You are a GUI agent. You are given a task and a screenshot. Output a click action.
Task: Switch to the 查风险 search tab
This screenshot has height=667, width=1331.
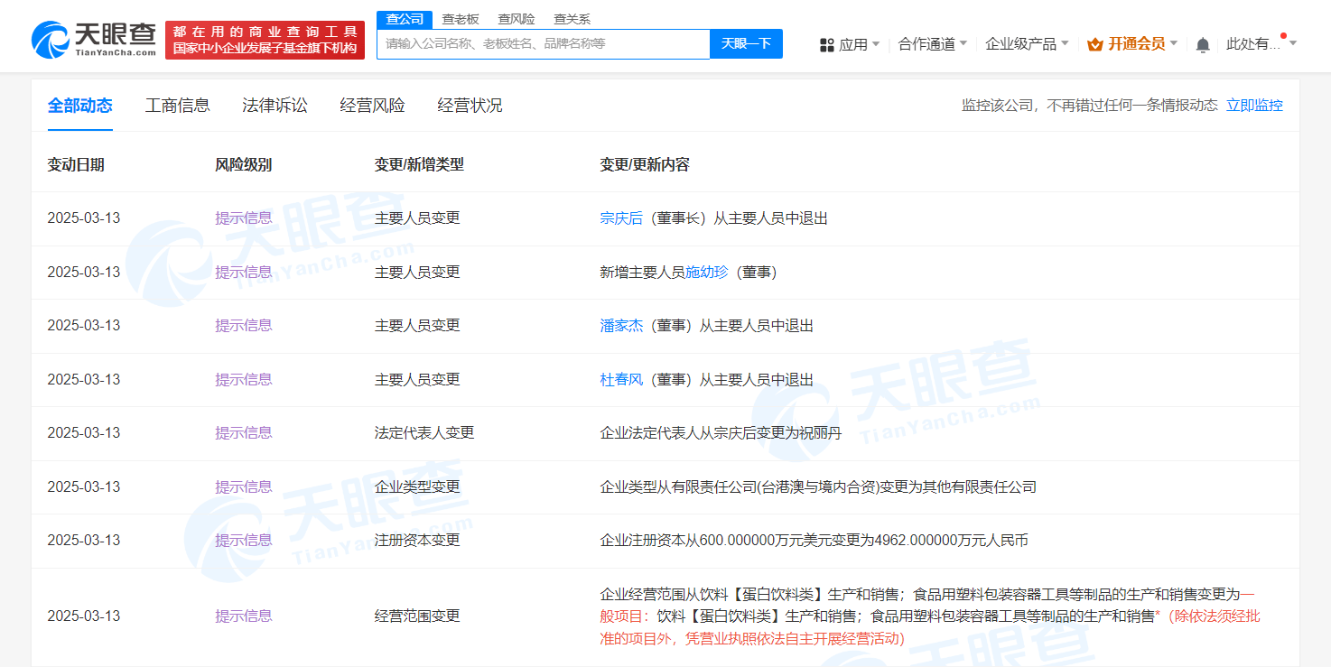[x=517, y=18]
